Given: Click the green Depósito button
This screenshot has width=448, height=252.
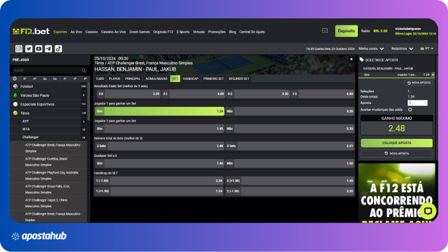Looking at the screenshot, I should tap(346, 31).
